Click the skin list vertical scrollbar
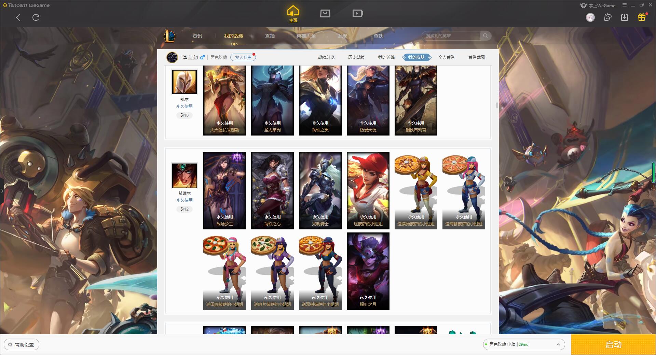The width and height of the screenshot is (656, 355). 497,105
